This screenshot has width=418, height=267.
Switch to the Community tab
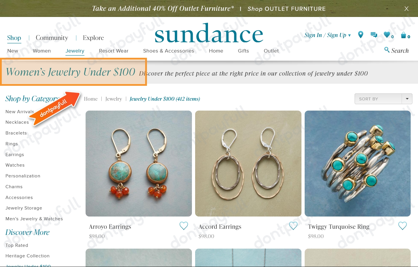point(52,38)
